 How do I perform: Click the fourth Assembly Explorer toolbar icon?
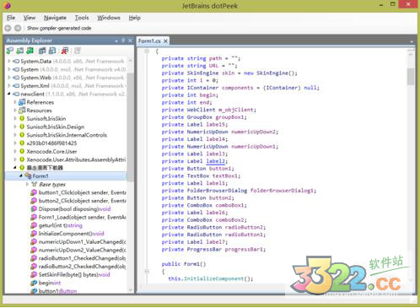[x=42, y=51]
